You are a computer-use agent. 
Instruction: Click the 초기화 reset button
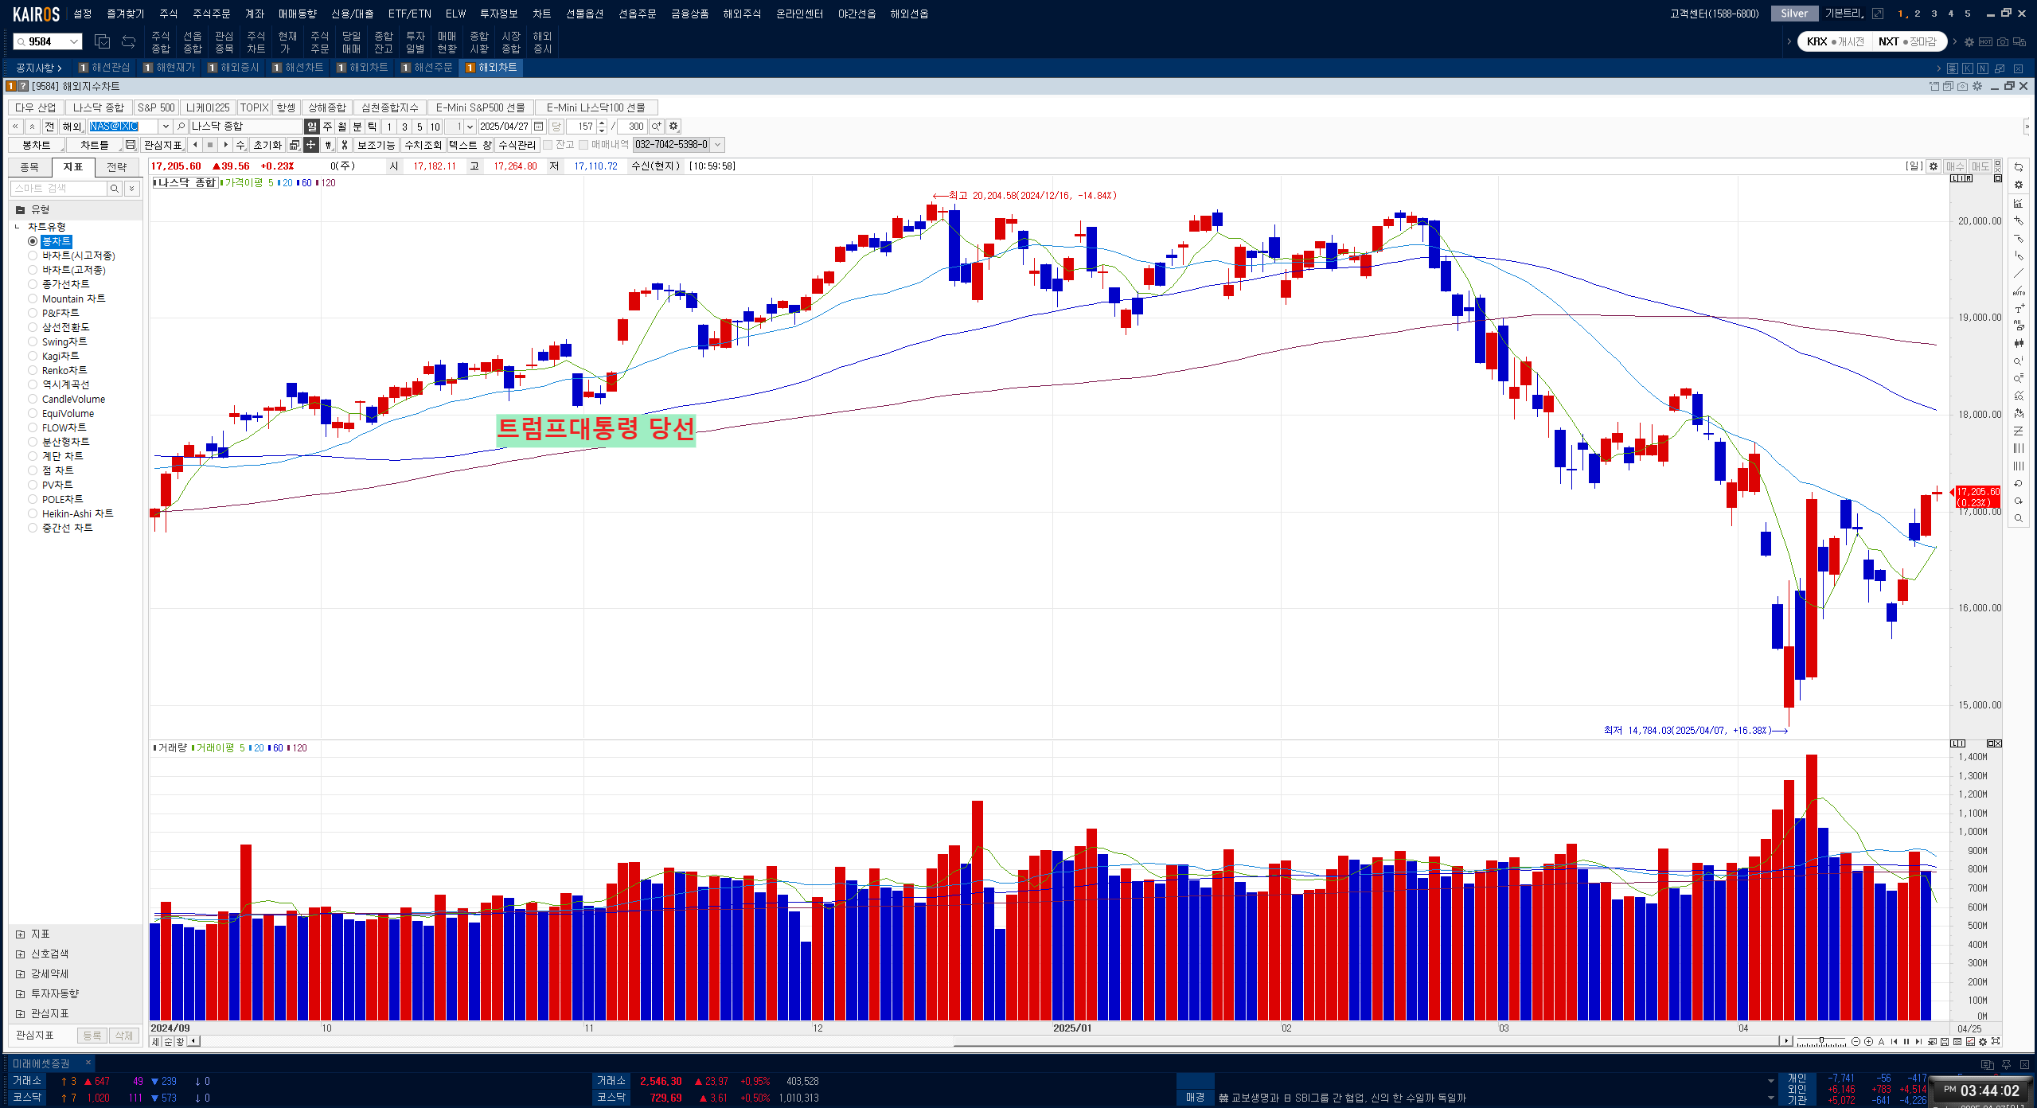(267, 145)
